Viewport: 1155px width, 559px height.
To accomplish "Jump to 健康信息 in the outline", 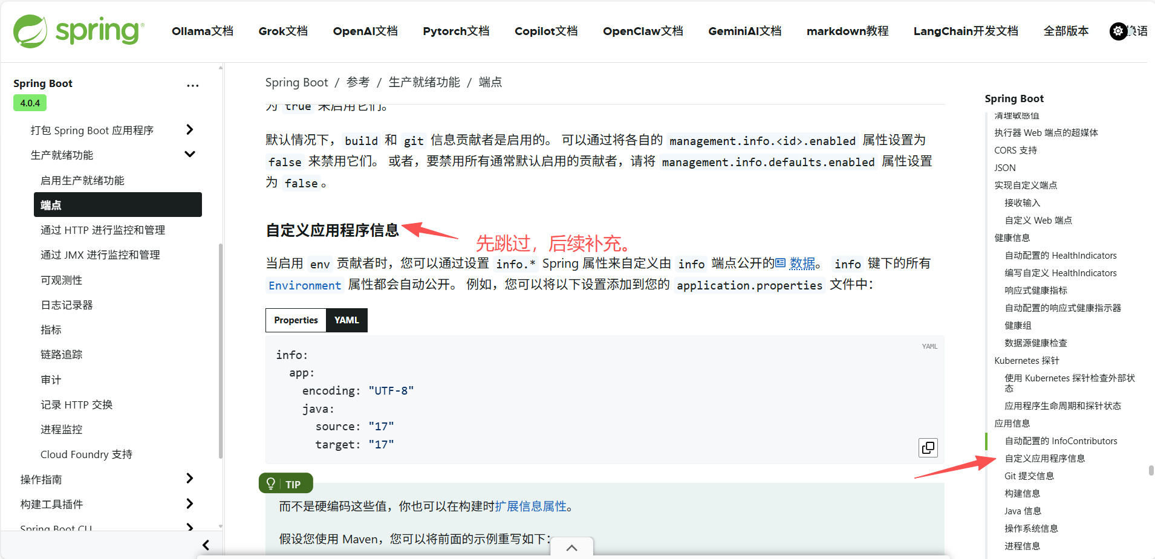I will [1012, 237].
